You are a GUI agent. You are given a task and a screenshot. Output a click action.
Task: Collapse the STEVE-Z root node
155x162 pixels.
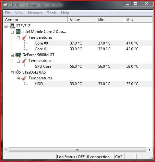6,26
